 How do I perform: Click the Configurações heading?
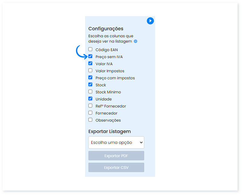tap(106, 28)
